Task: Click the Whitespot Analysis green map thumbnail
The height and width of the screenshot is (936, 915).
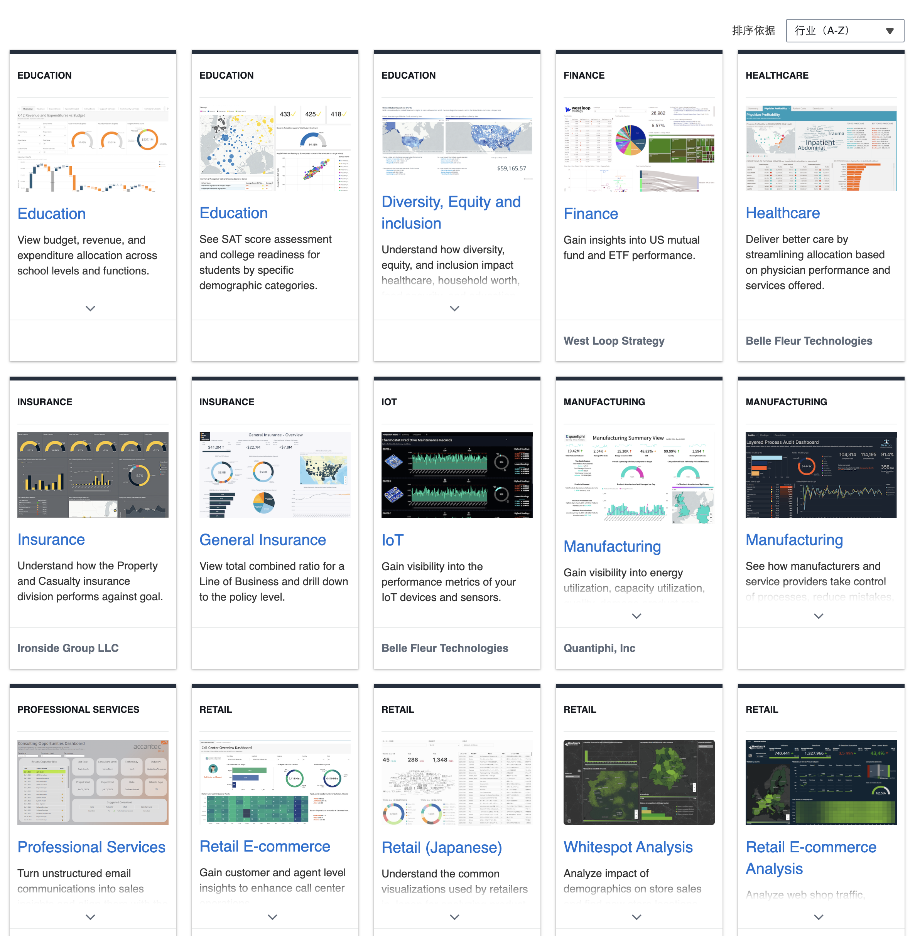Action: coord(639,782)
